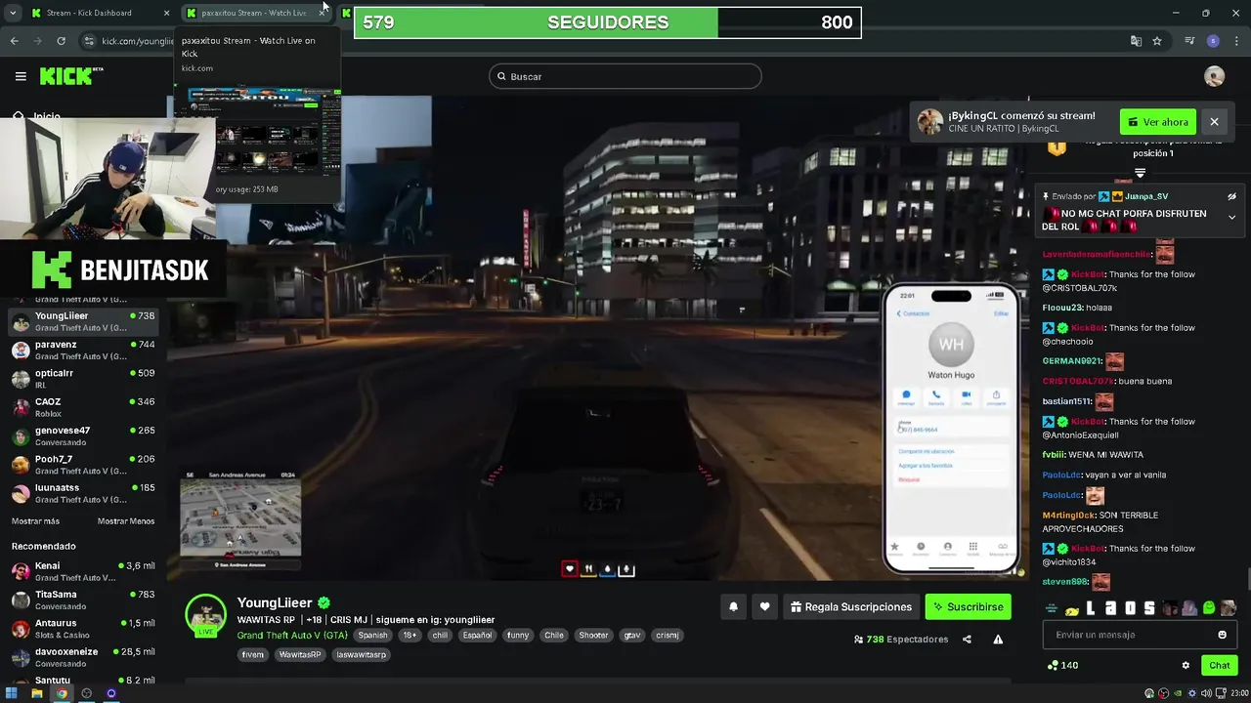The height and width of the screenshot is (703, 1251).
Task: Click the NVIDIA tray icon
Action: point(1177,693)
